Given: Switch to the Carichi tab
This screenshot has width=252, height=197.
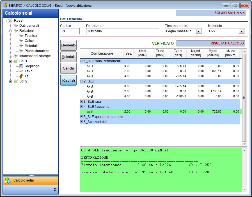Looking at the screenshot, I should pyautogui.click(x=68, y=68).
